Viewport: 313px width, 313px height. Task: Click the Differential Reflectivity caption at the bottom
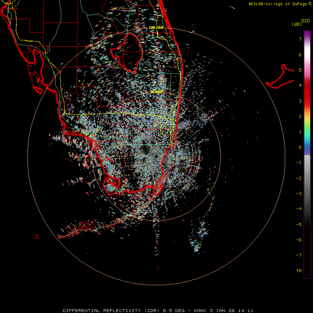158,311
